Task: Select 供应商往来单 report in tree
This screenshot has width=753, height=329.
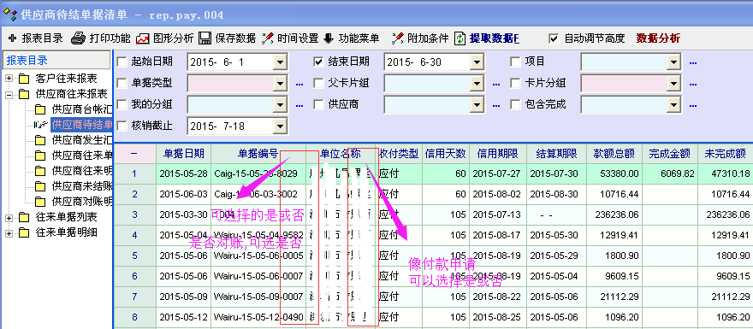Action: [x=81, y=156]
